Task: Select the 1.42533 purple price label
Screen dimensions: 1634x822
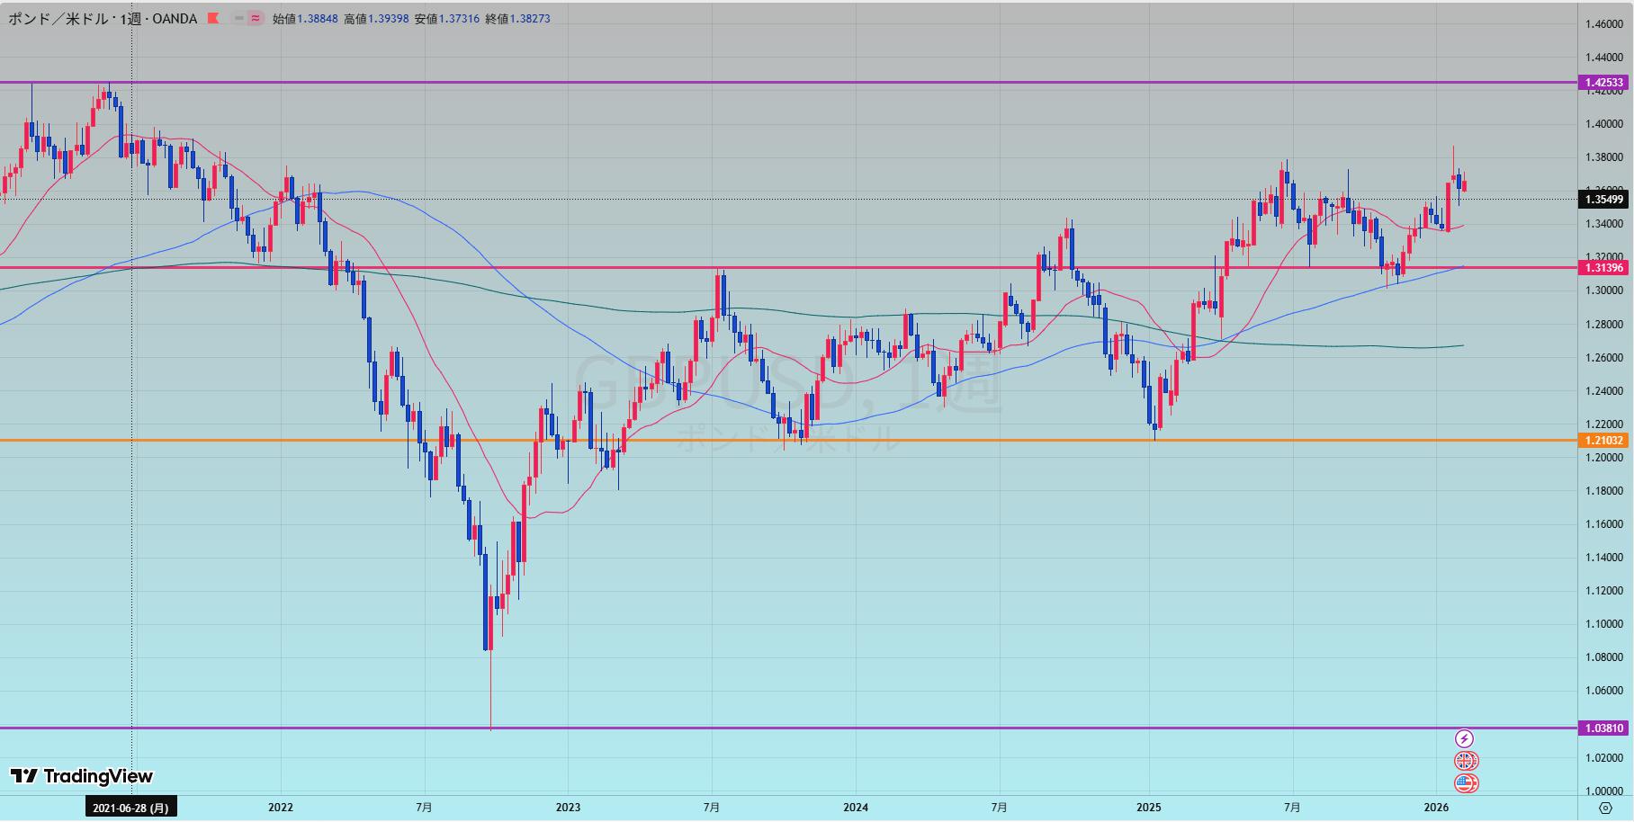Action: 1604,83
